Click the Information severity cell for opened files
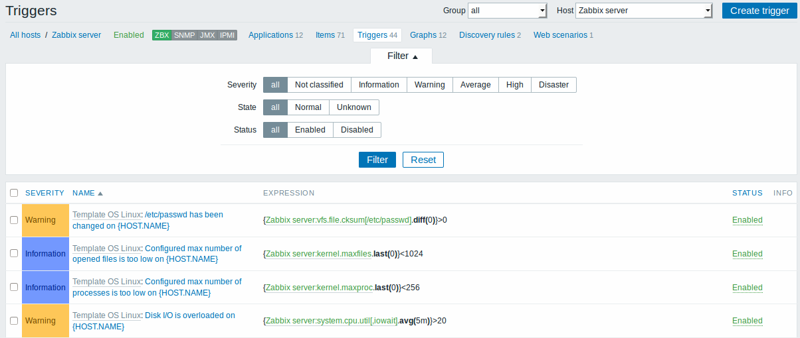The image size is (800, 338). pos(45,254)
